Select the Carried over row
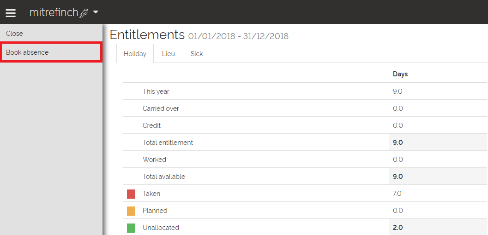 tap(161, 109)
